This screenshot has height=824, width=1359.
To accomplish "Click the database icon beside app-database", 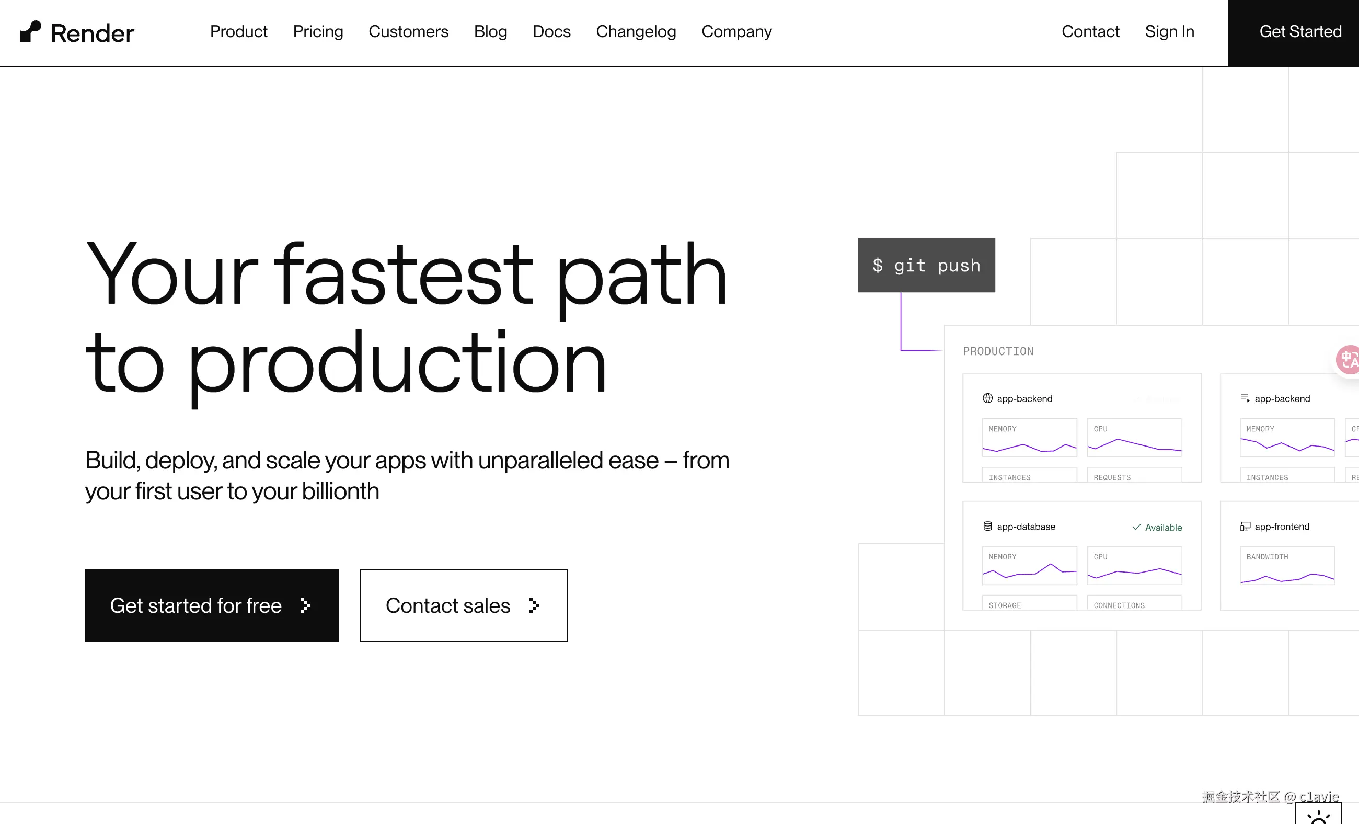I will tap(987, 526).
